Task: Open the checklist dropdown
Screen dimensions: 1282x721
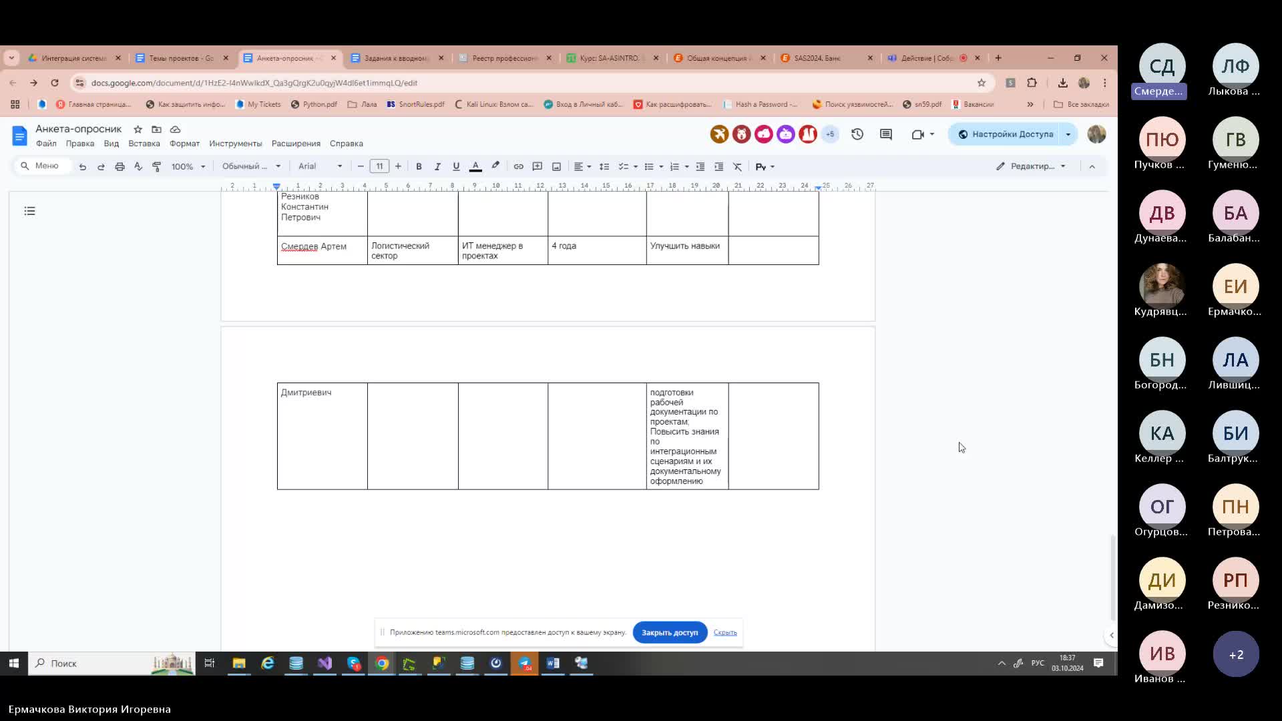Action: 628,167
